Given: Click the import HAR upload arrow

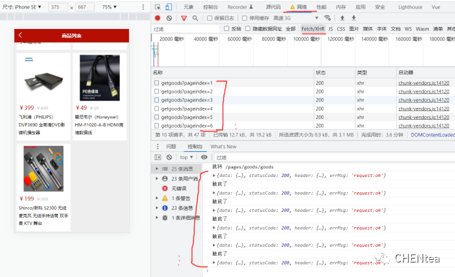Looking at the screenshot, I should pos(342,18).
